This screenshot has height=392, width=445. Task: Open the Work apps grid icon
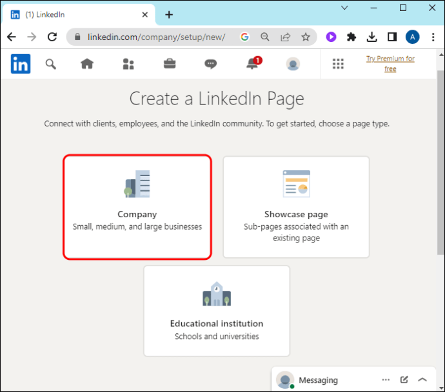[x=338, y=64]
